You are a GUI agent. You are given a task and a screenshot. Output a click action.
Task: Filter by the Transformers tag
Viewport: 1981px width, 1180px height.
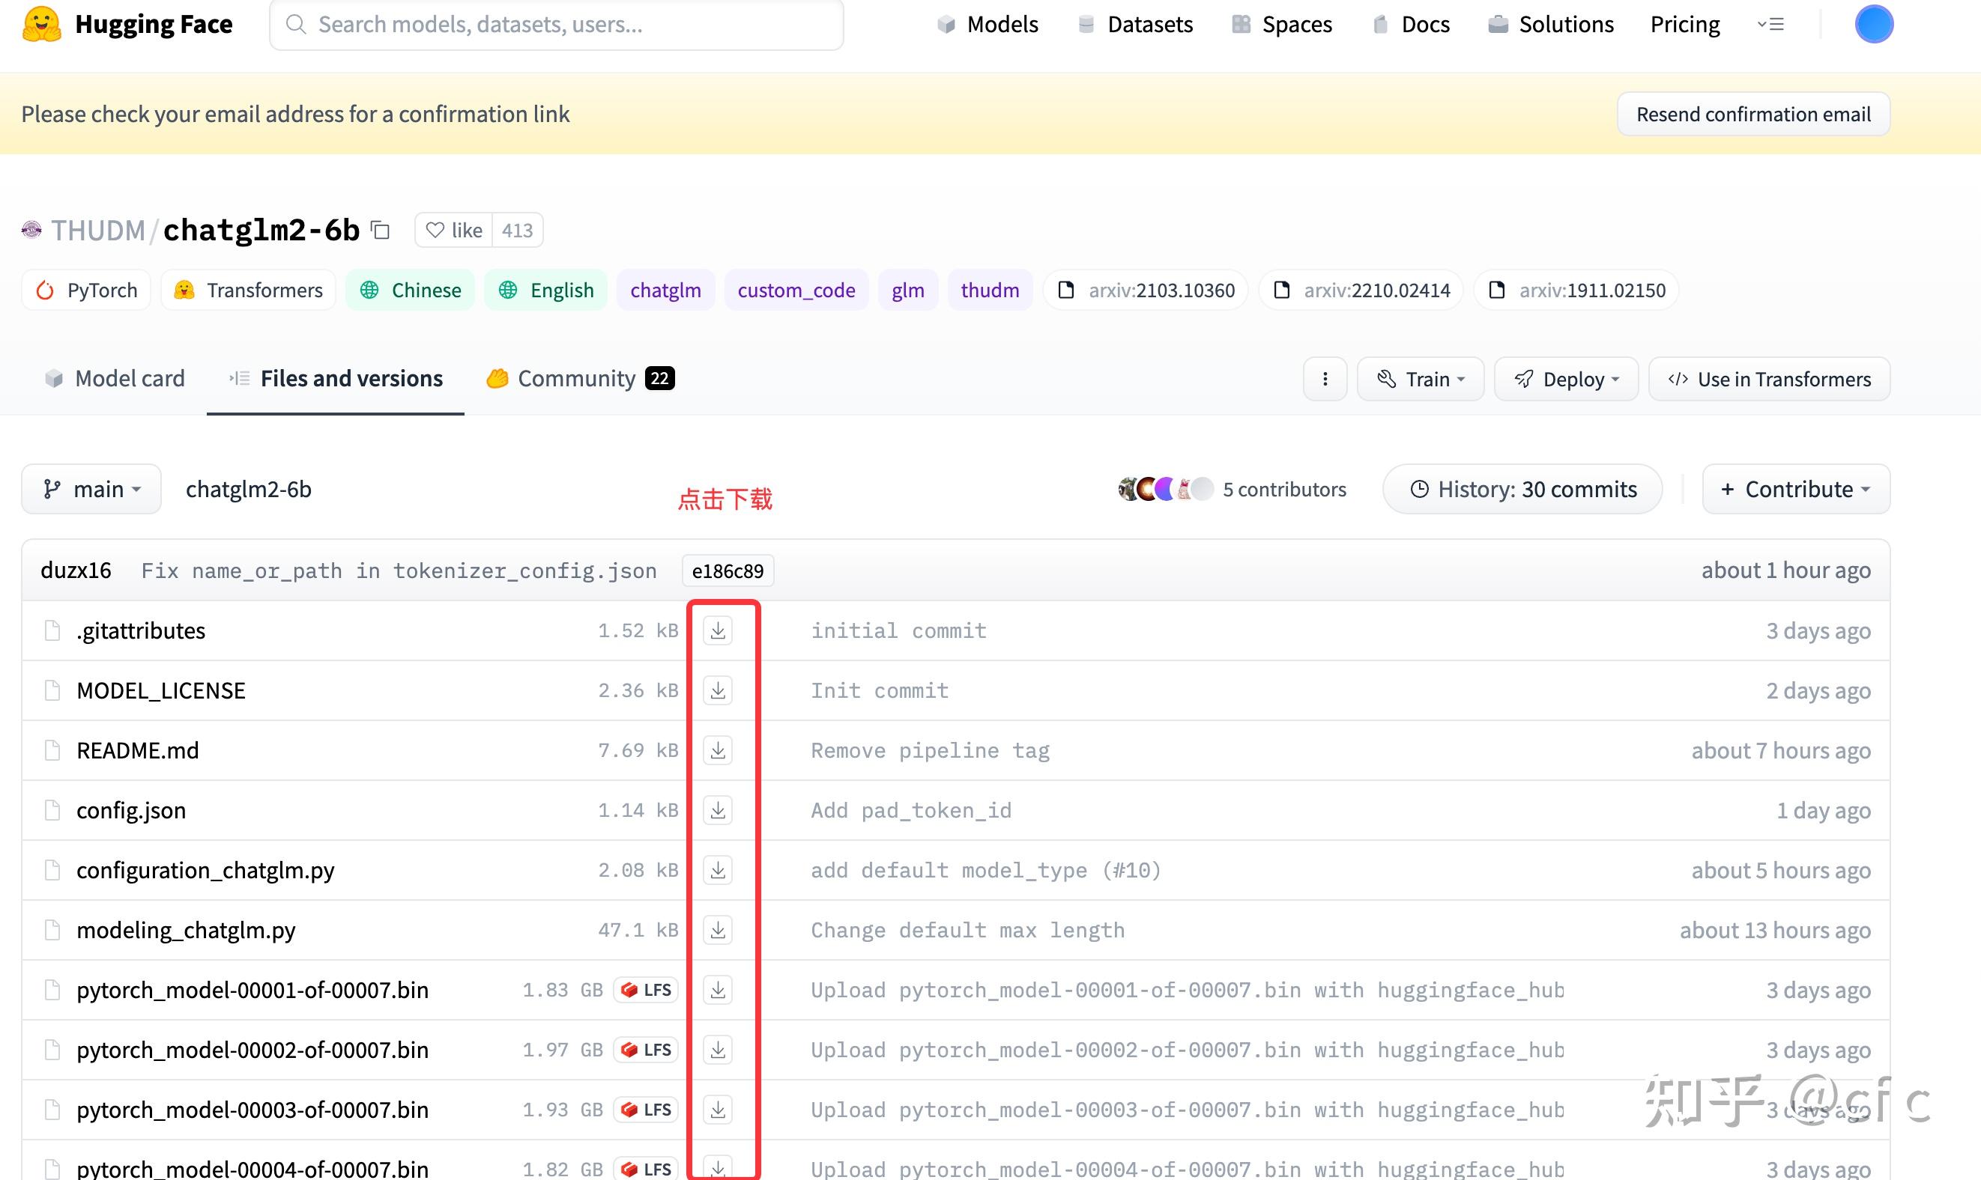[248, 291]
